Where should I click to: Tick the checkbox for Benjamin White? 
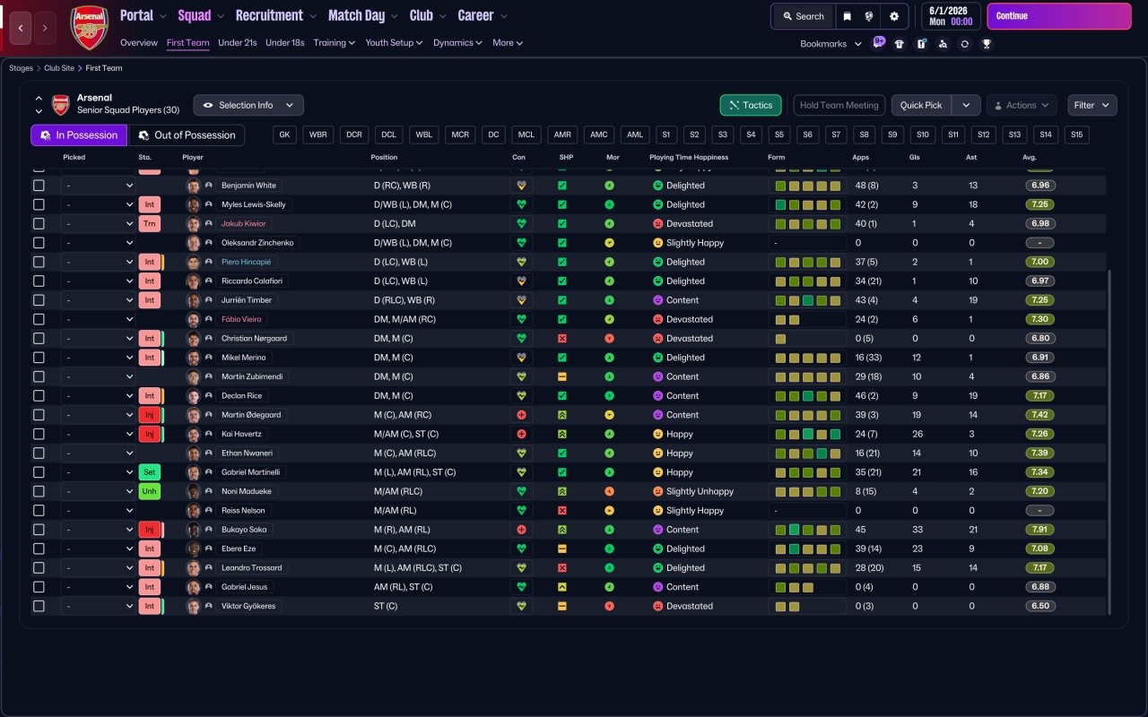point(39,186)
